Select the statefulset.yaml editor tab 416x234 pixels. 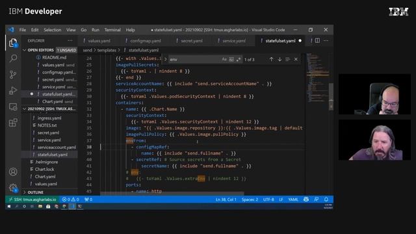click(280, 40)
